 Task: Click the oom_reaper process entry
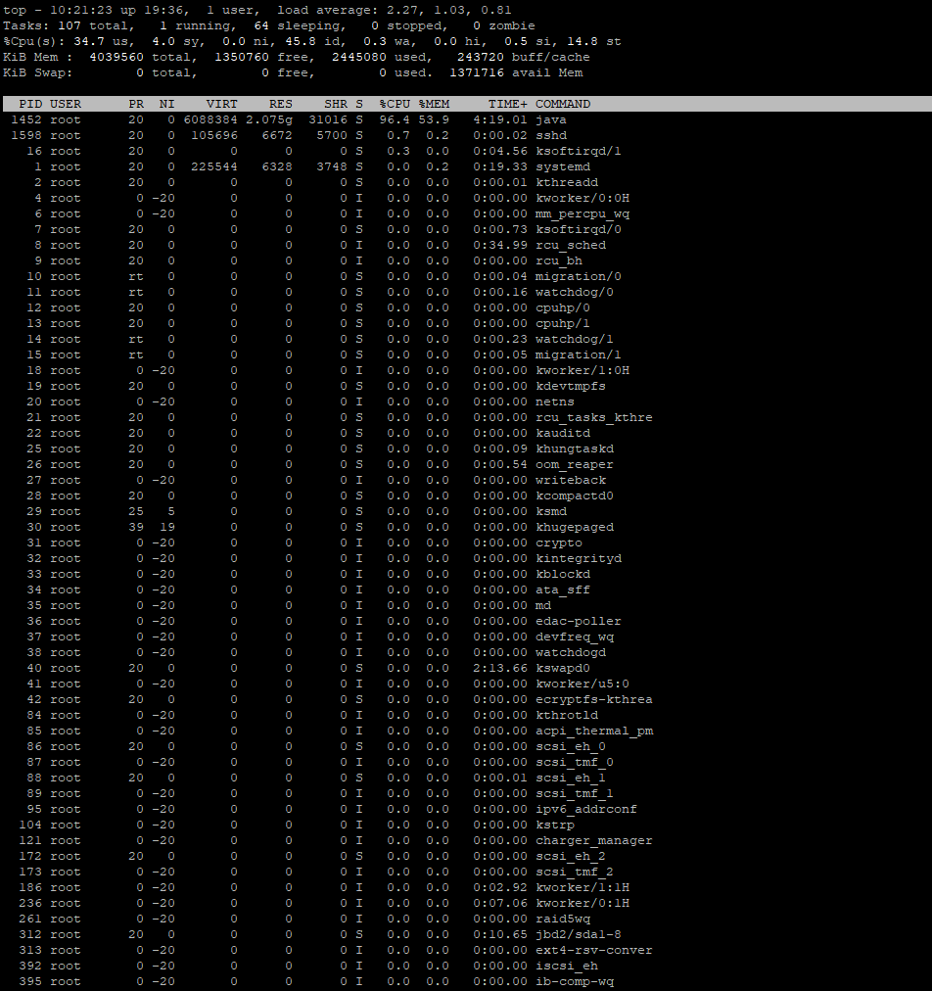(x=574, y=464)
